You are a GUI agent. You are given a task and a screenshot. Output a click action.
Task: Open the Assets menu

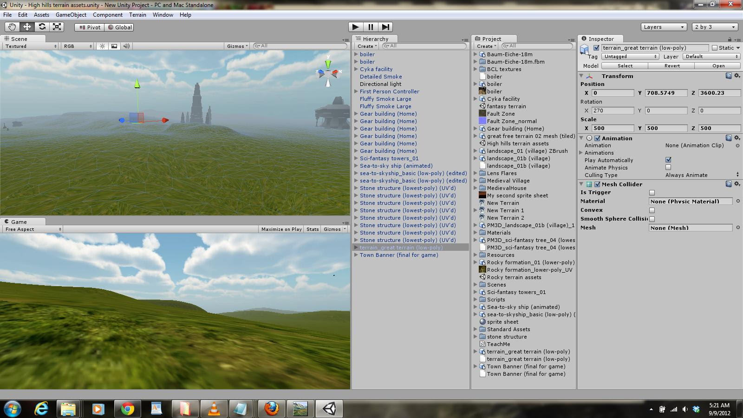click(41, 15)
